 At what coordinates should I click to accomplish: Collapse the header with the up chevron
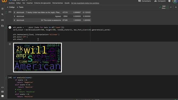[176, 7]
